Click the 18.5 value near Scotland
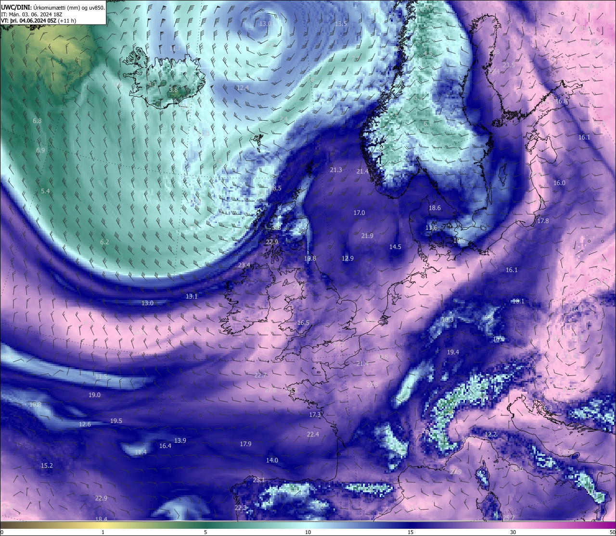Screen dimensions: 616x536 click(275, 188)
